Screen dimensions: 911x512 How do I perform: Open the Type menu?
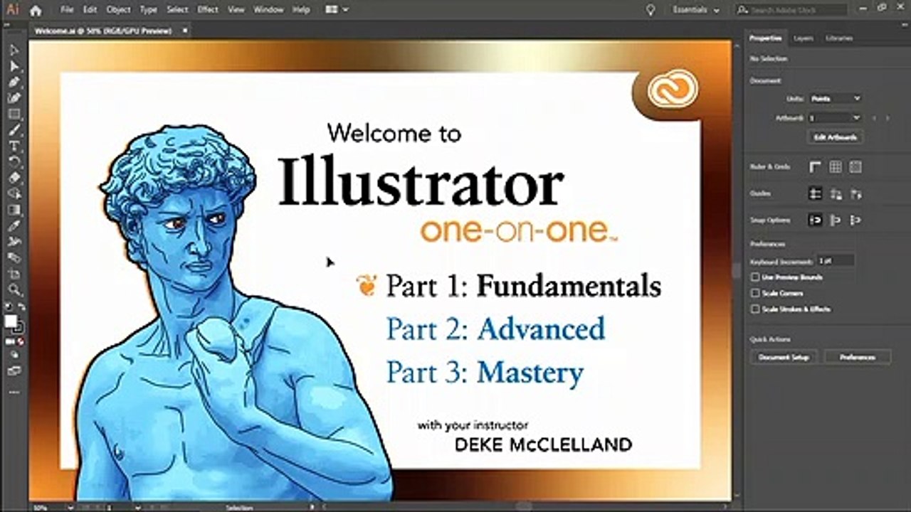pos(148,10)
